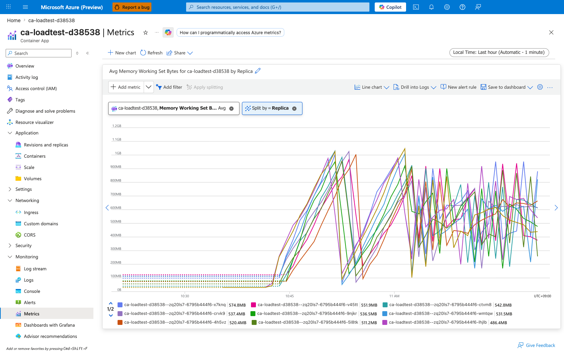Close the Metrics blade

point(551,32)
